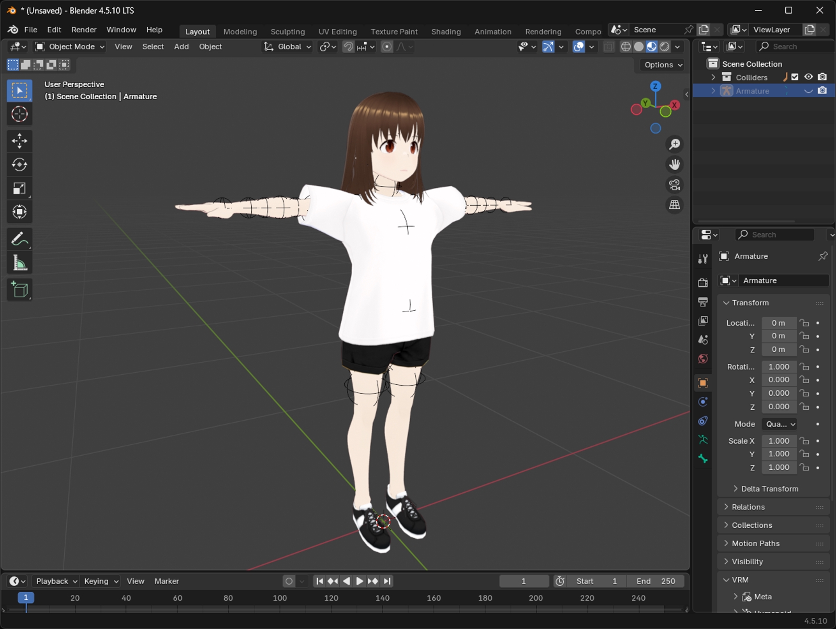Toggle proportional editing
Image resolution: width=836 pixels, height=629 pixels.
(387, 47)
